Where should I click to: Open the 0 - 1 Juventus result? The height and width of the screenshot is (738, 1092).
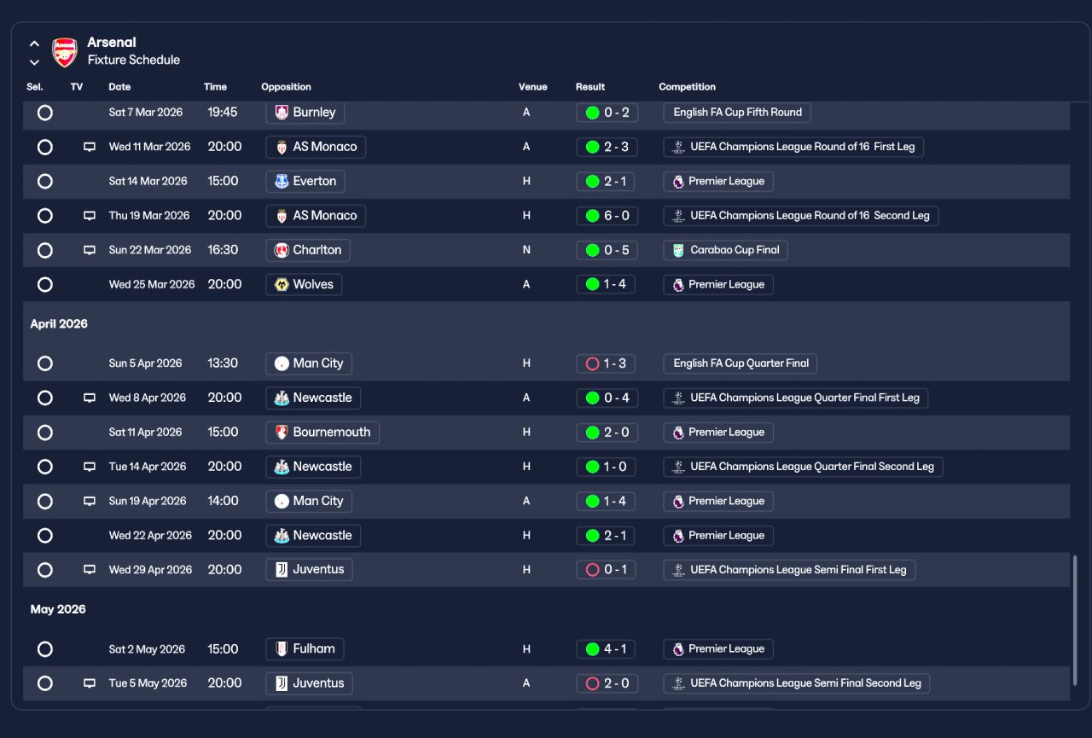tap(606, 570)
